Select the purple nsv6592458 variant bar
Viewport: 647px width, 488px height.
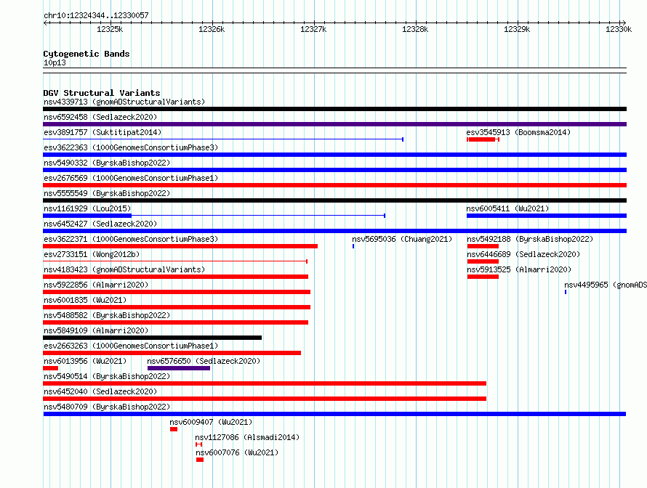tap(334, 124)
